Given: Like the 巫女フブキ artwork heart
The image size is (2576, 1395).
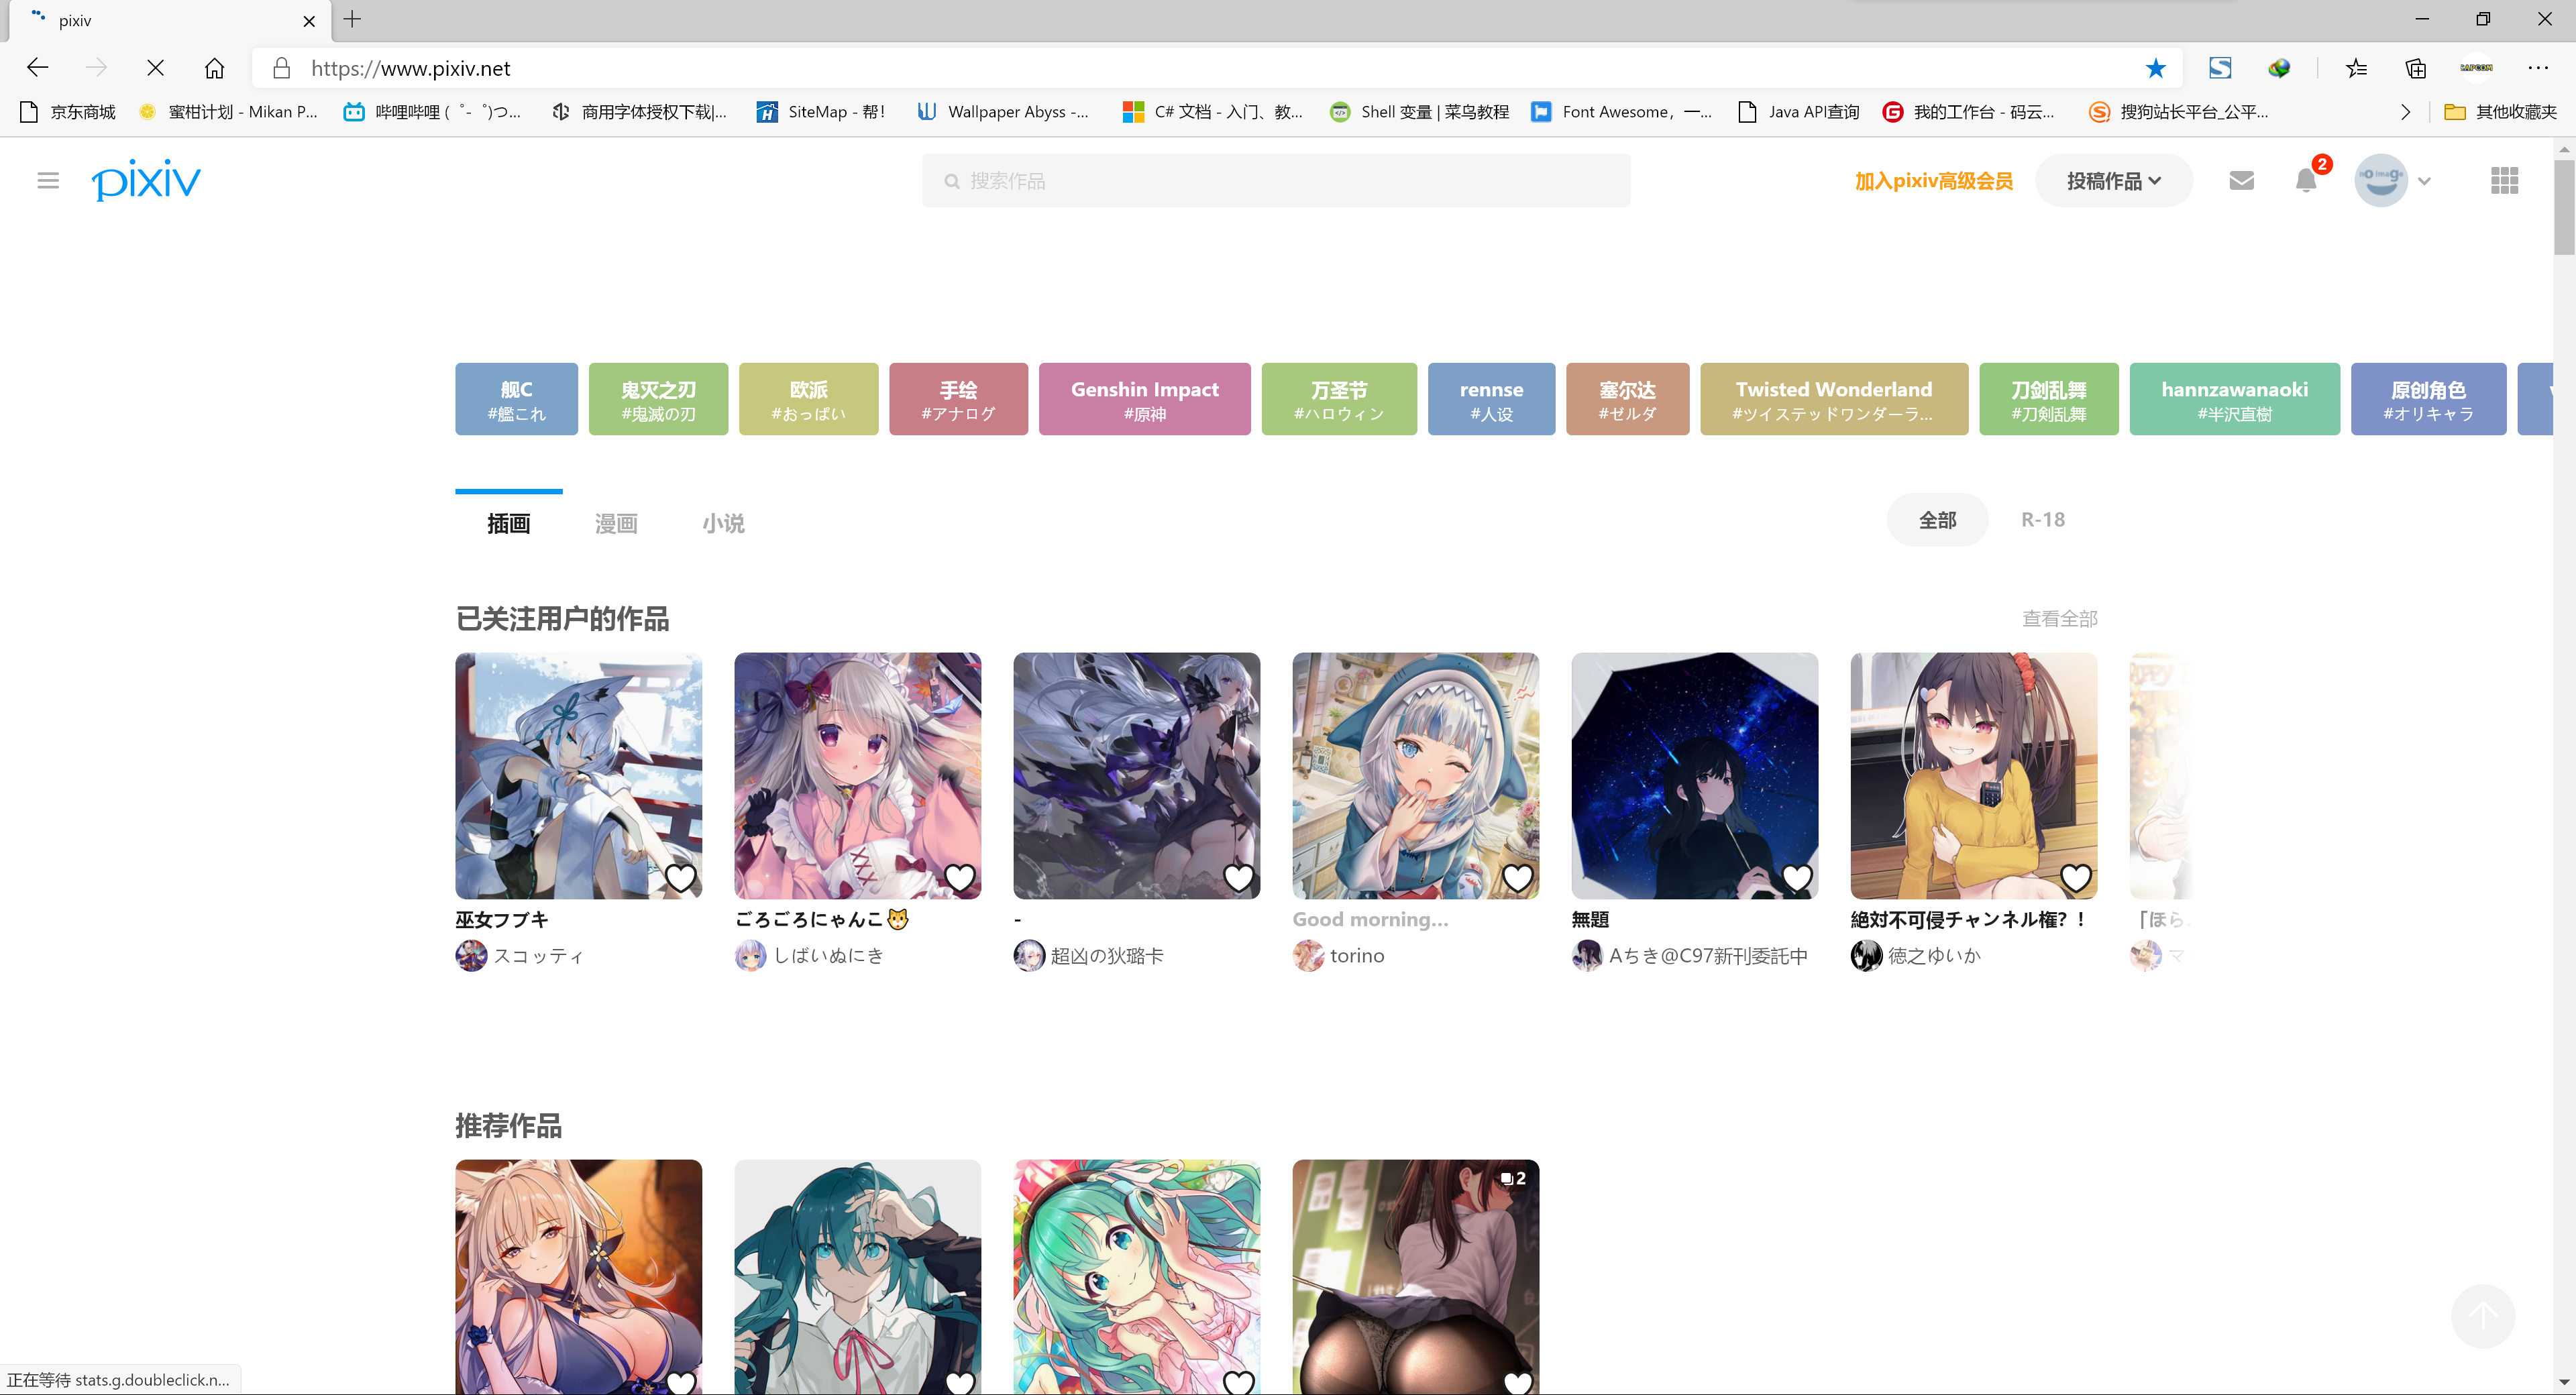Looking at the screenshot, I should (680, 877).
